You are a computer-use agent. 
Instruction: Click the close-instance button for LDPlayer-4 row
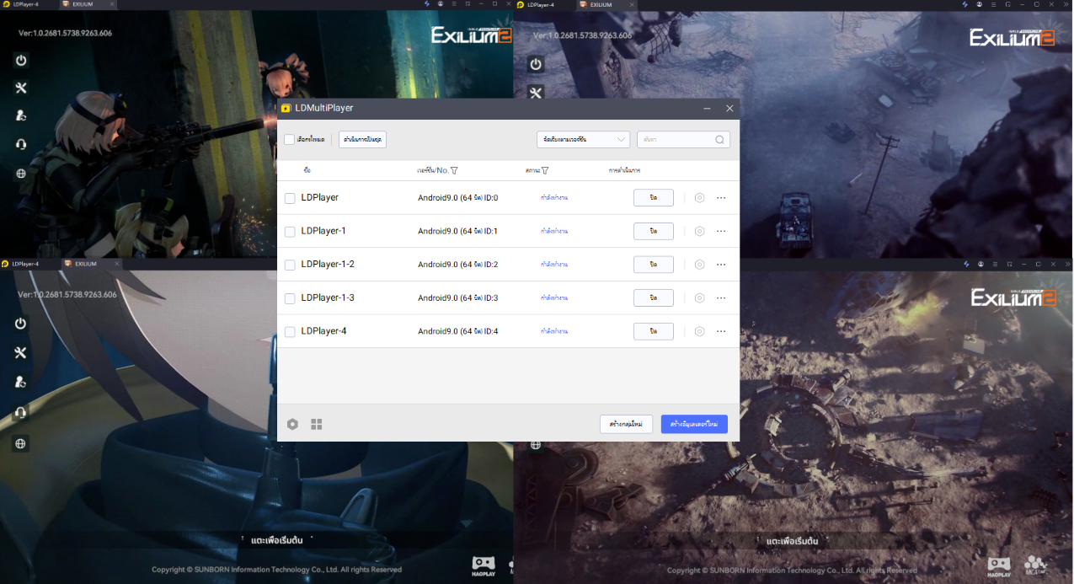point(654,331)
